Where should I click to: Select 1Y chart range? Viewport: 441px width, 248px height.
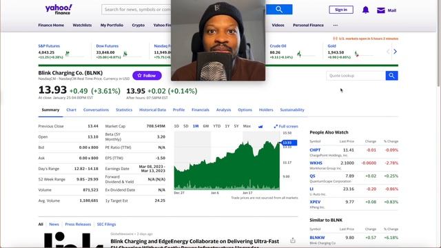[x=227, y=126]
